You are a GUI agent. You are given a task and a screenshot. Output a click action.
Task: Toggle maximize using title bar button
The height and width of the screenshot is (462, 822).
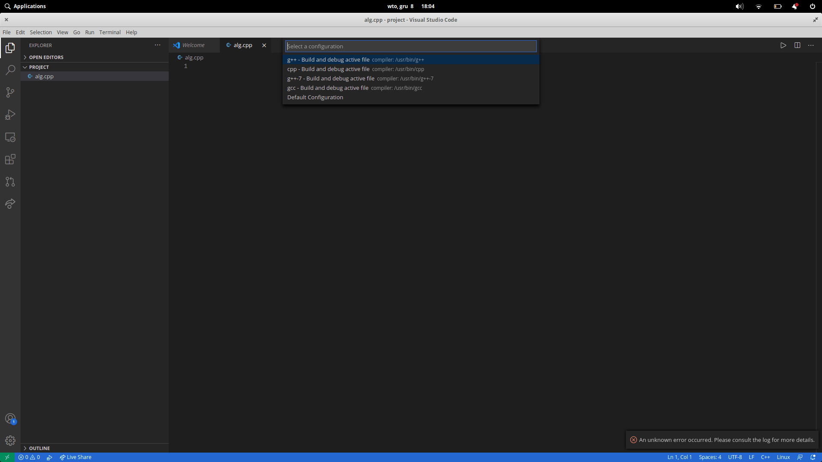pyautogui.click(x=815, y=20)
